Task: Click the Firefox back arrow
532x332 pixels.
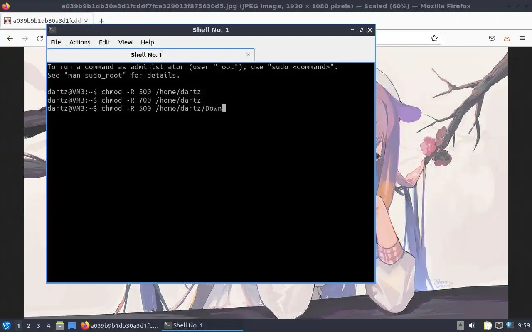Action: (10, 38)
